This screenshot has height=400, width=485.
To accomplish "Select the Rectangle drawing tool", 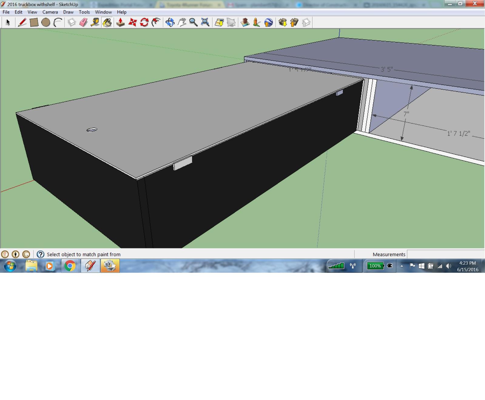I will [x=34, y=22].
